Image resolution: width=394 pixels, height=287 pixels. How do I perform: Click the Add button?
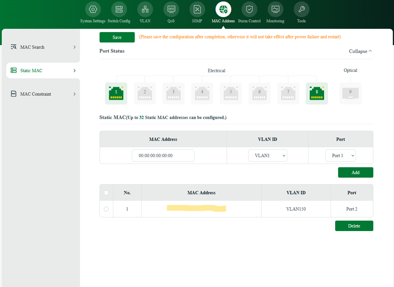tap(356, 173)
